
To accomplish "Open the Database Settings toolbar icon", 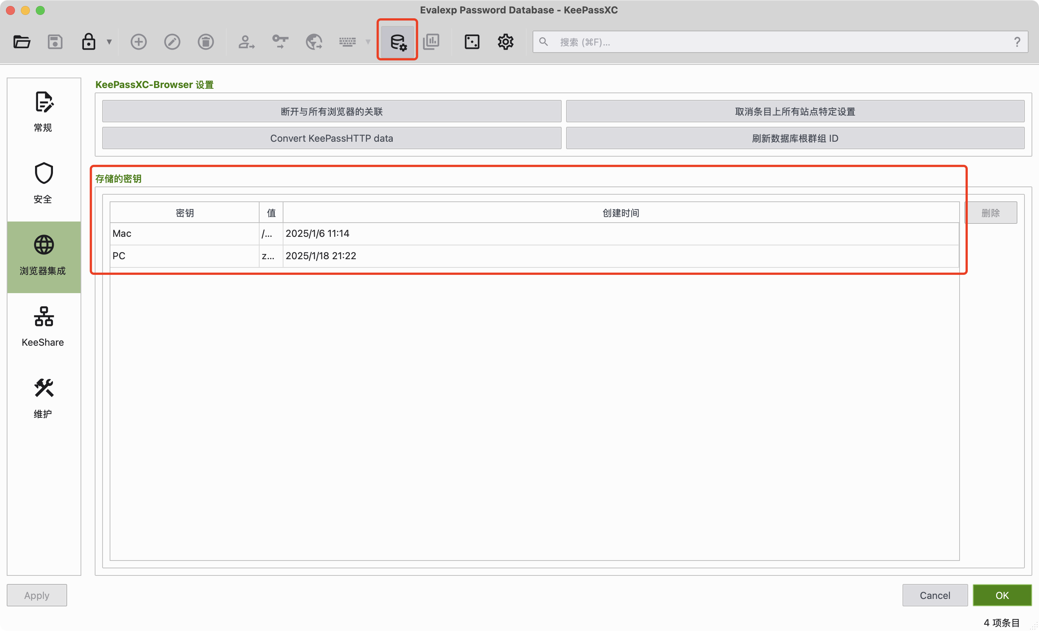I will coord(398,42).
